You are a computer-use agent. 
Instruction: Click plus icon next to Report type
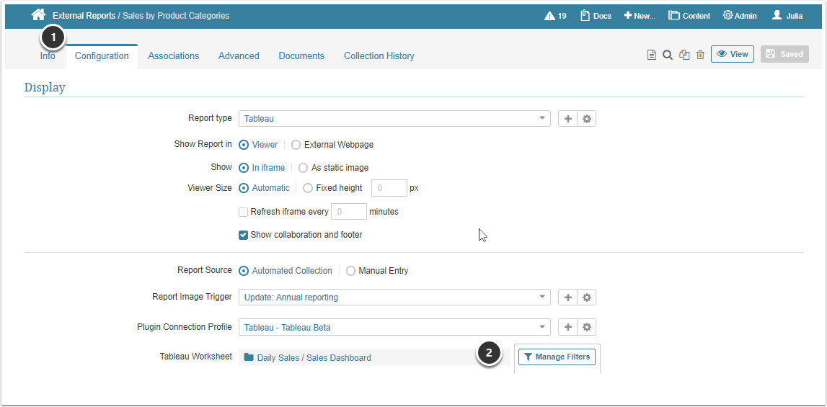568,119
